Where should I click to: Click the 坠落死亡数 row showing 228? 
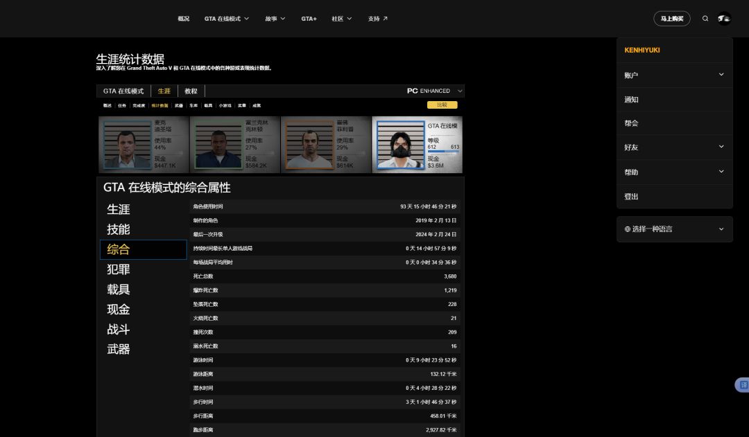pos(325,304)
